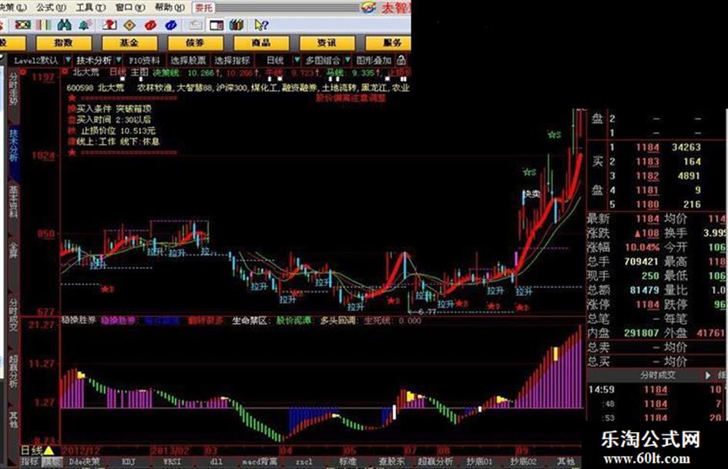
Task: Click the blue link-shaped toolbar icon
Action: pos(171,25)
